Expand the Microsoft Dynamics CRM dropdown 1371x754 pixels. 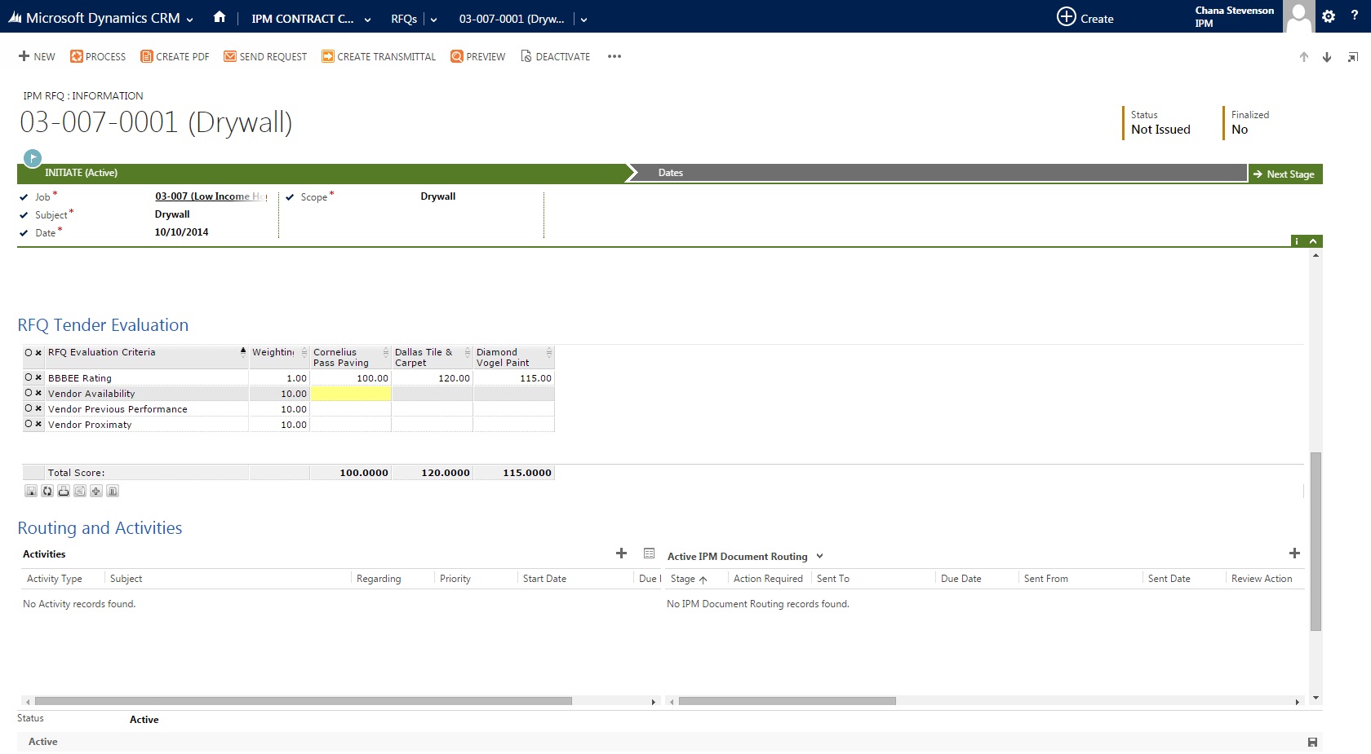click(x=189, y=20)
